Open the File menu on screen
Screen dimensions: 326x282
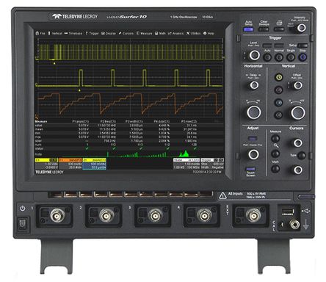(x=40, y=33)
